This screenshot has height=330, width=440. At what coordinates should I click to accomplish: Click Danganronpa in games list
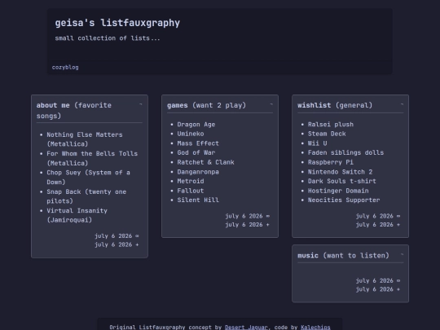coord(198,172)
